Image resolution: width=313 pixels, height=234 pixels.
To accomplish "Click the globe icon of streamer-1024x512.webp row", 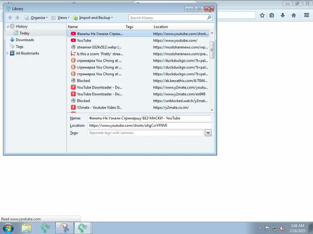I will [73, 47].
